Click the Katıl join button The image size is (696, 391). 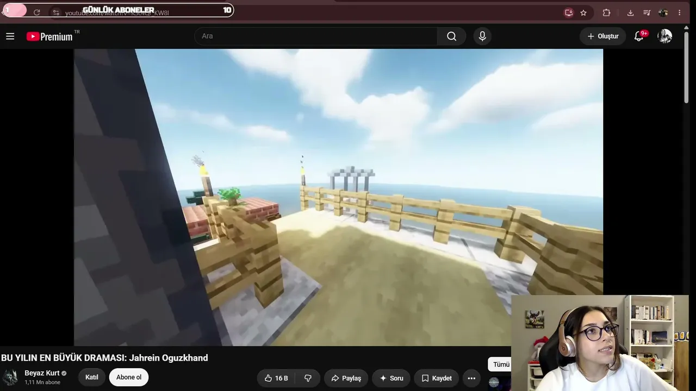(x=92, y=377)
